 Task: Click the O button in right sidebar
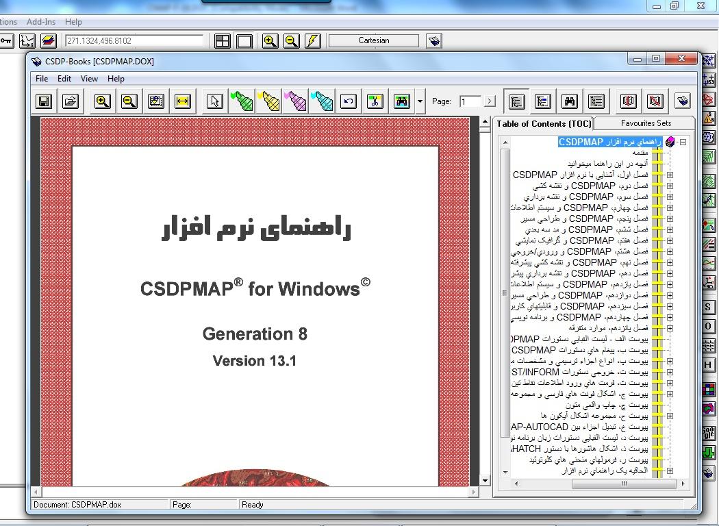point(709,326)
